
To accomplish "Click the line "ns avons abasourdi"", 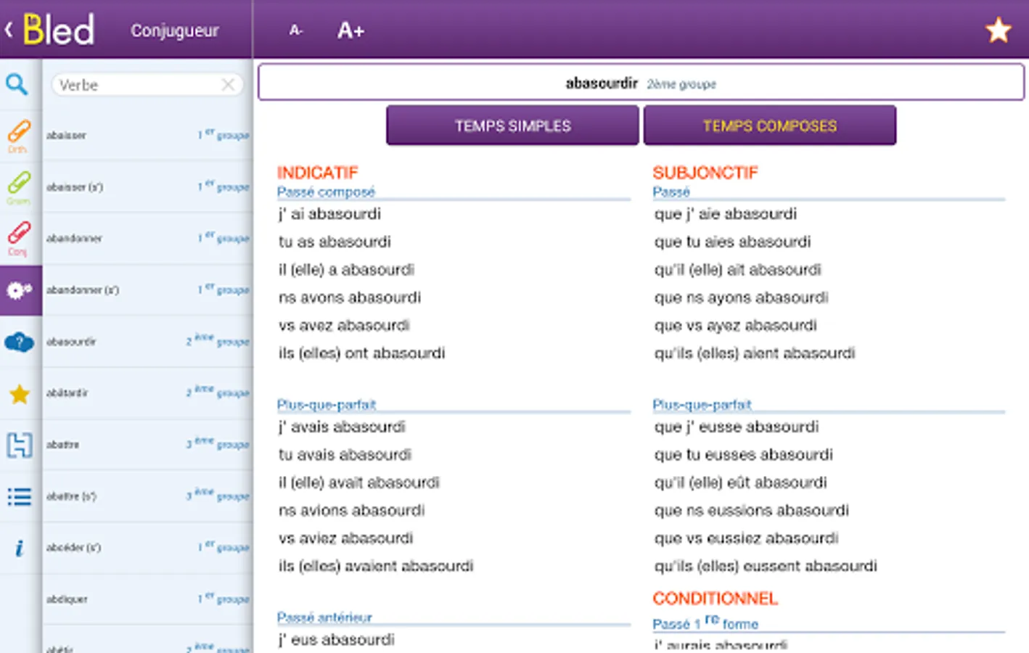I will pyautogui.click(x=350, y=297).
